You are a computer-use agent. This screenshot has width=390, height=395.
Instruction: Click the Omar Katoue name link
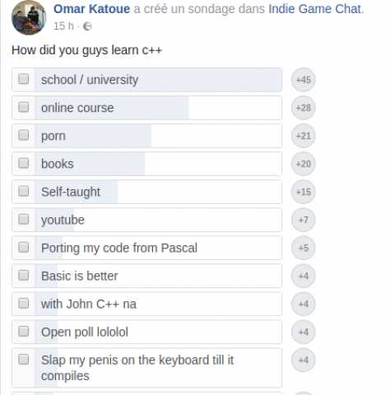coord(91,9)
